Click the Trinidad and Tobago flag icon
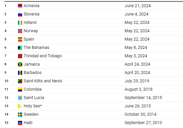The height and width of the screenshot is (128, 183). (20, 56)
